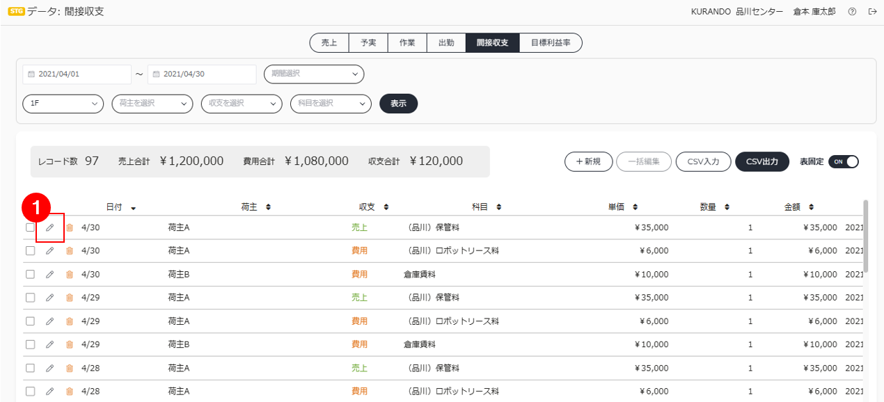Image resolution: width=884 pixels, height=402 pixels.
Task: Select the 間接収支 tab
Action: [x=492, y=42]
